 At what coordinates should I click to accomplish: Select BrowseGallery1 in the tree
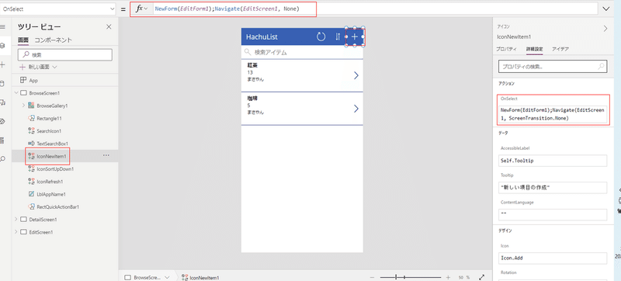point(52,106)
